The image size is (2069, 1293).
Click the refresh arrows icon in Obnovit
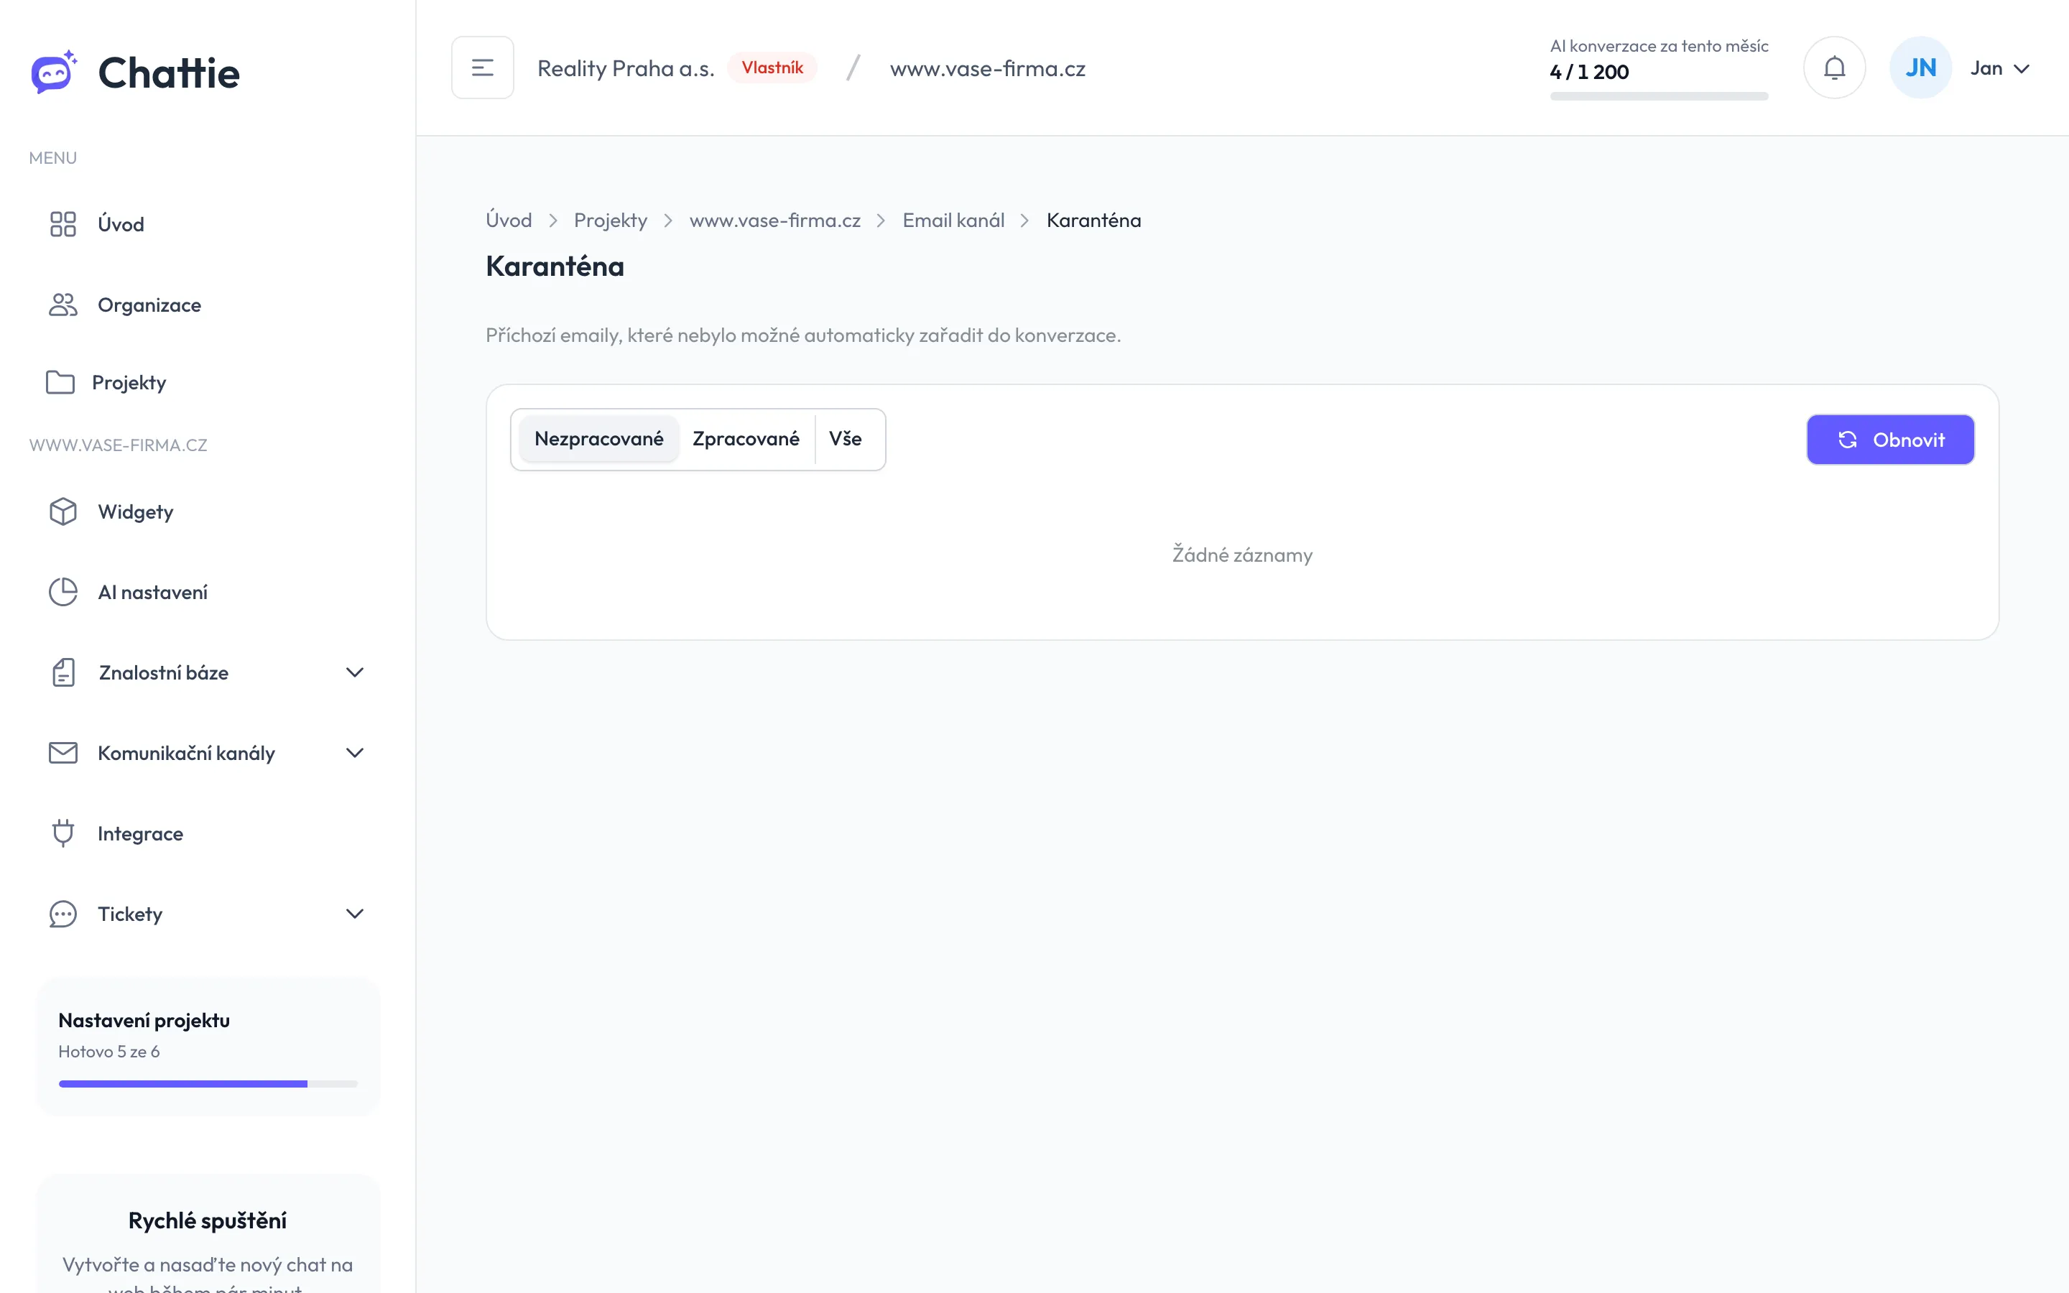[1848, 440]
